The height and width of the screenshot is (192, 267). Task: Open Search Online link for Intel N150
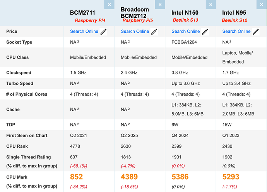[186, 31]
